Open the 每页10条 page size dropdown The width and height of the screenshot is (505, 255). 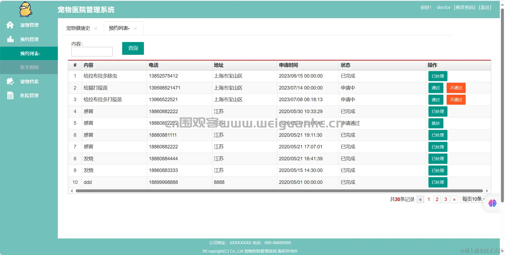(474, 199)
